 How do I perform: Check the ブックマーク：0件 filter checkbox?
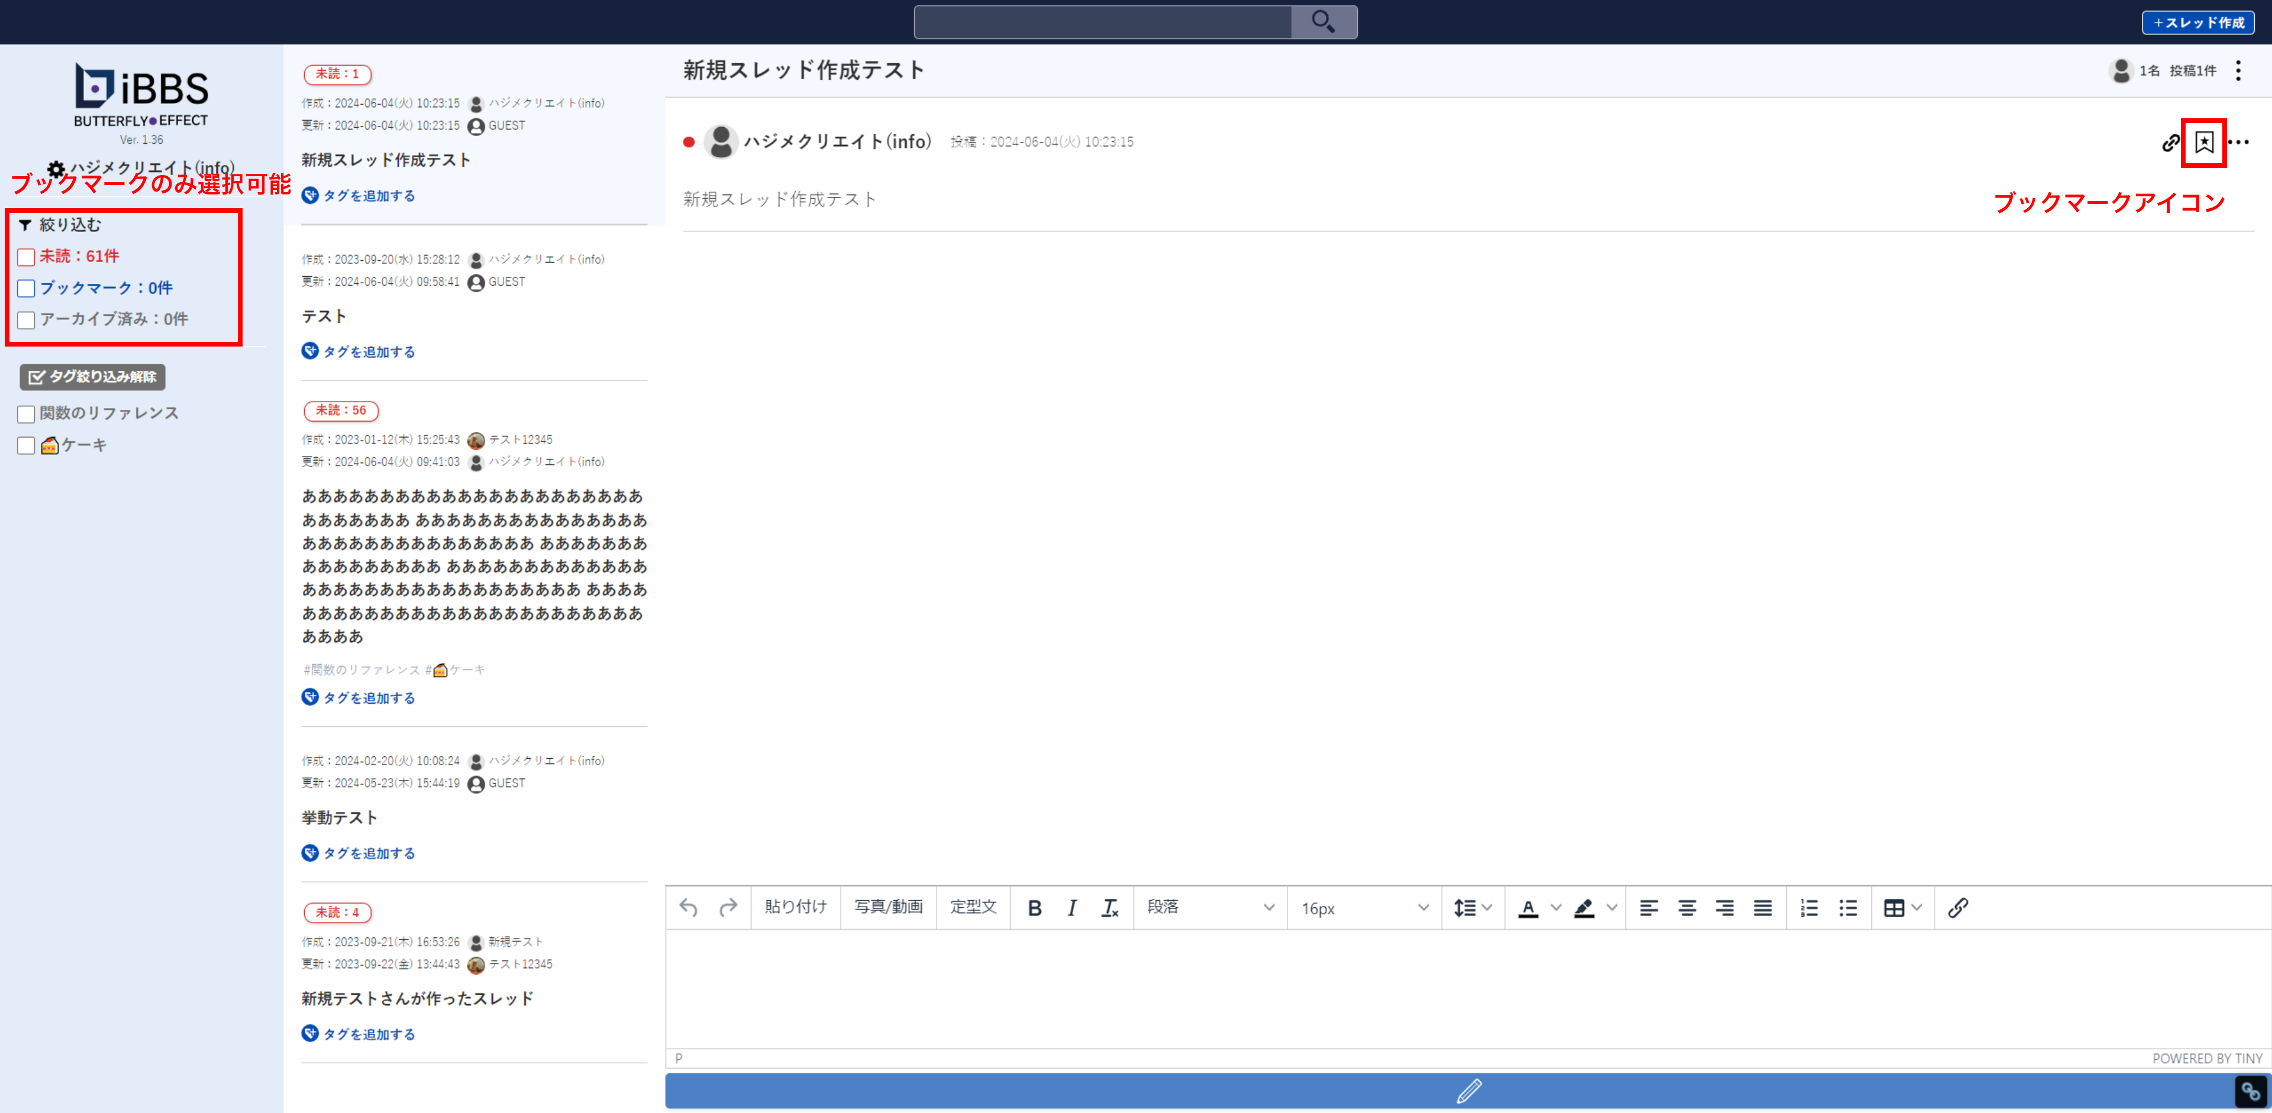[27, 288]
